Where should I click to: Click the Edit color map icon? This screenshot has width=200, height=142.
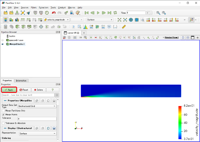[x=11, y=20]
